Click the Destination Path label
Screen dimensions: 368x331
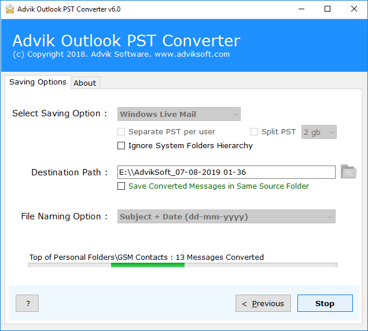69,172
